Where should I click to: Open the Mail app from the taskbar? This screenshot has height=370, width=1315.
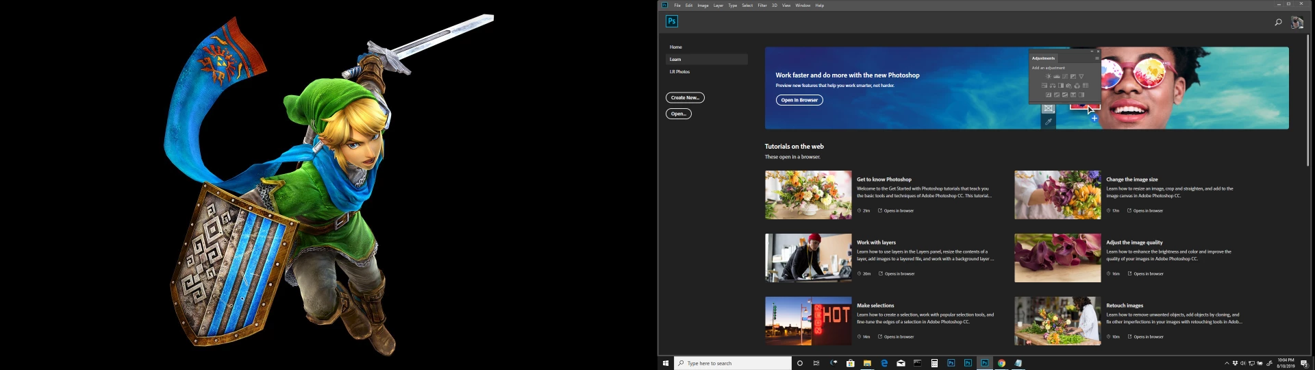901,363
